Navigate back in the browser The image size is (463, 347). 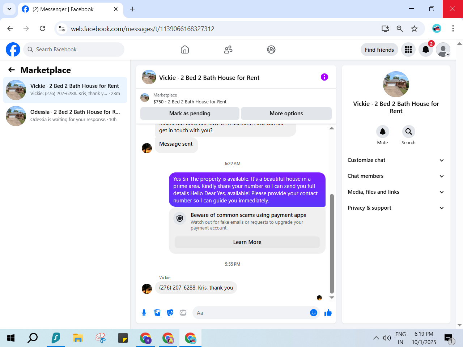pos(10,29)
